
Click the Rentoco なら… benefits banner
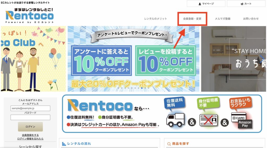(x=162, y=113)
